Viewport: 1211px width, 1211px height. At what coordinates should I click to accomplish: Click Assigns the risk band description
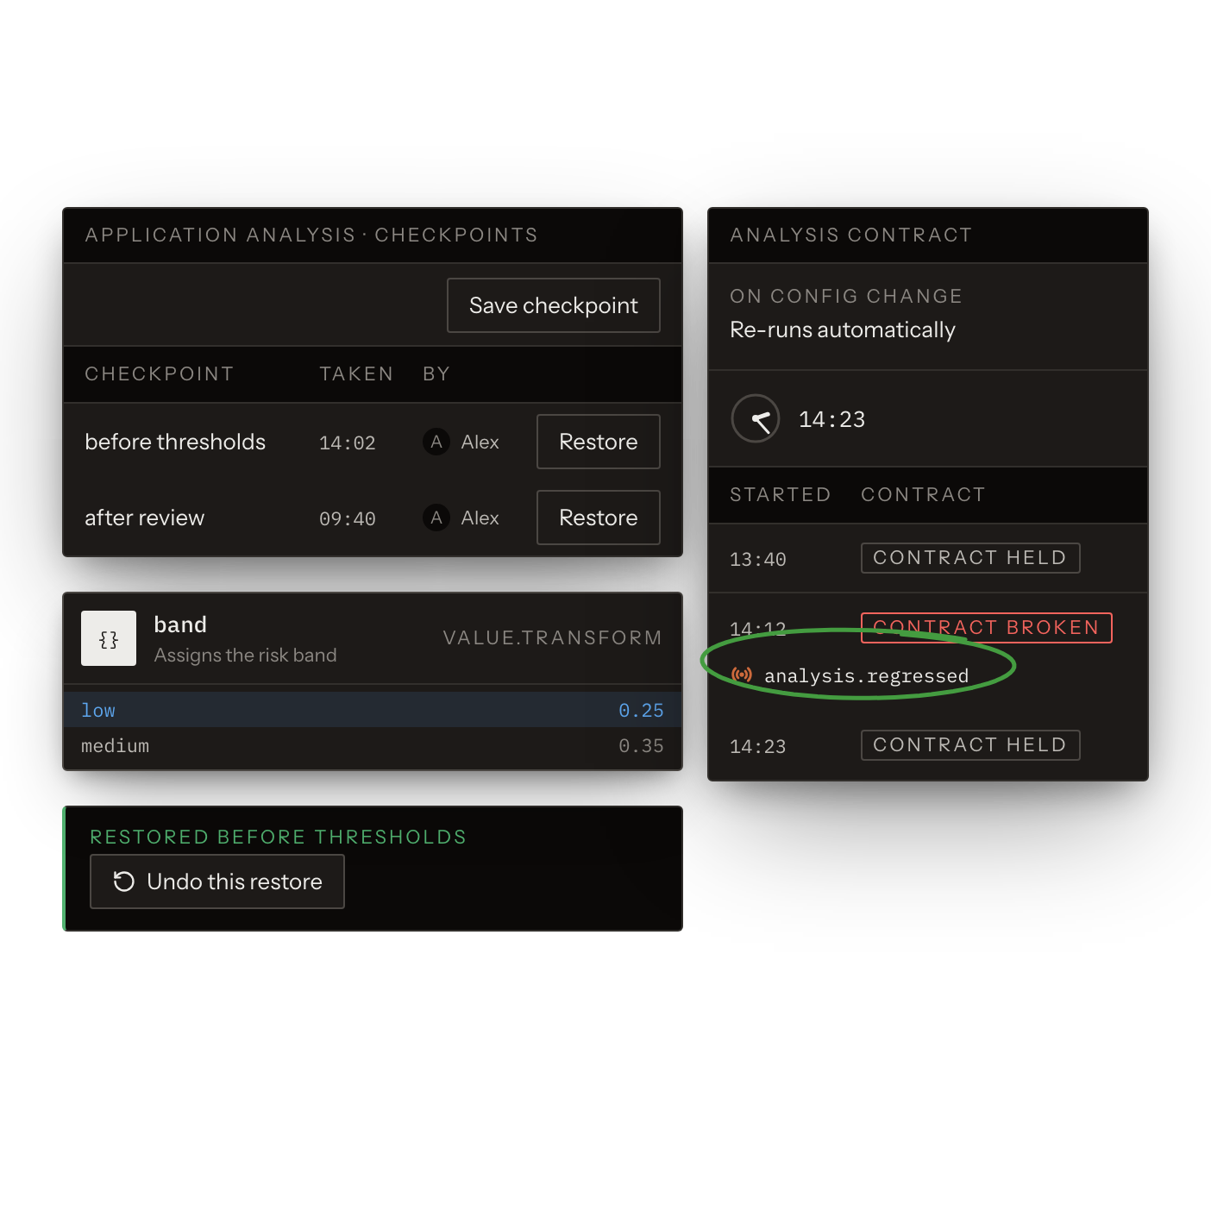246,655
